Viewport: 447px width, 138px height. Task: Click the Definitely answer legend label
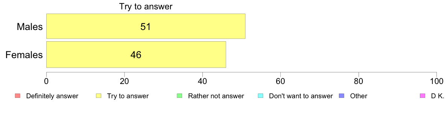pyautogui.click(x=52, y=96)
